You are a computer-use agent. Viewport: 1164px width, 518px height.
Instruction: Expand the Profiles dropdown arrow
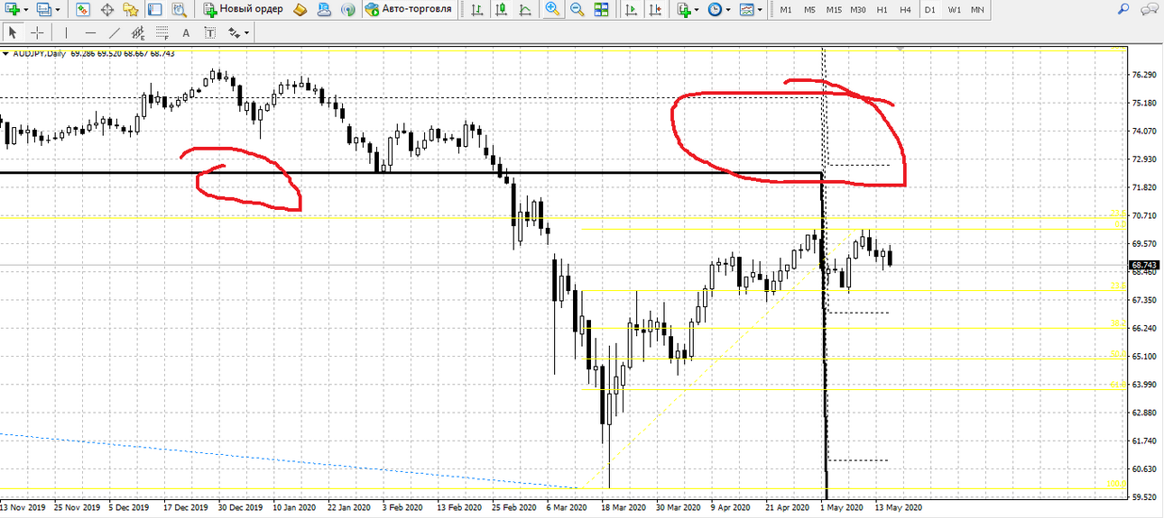pos(58,10)
